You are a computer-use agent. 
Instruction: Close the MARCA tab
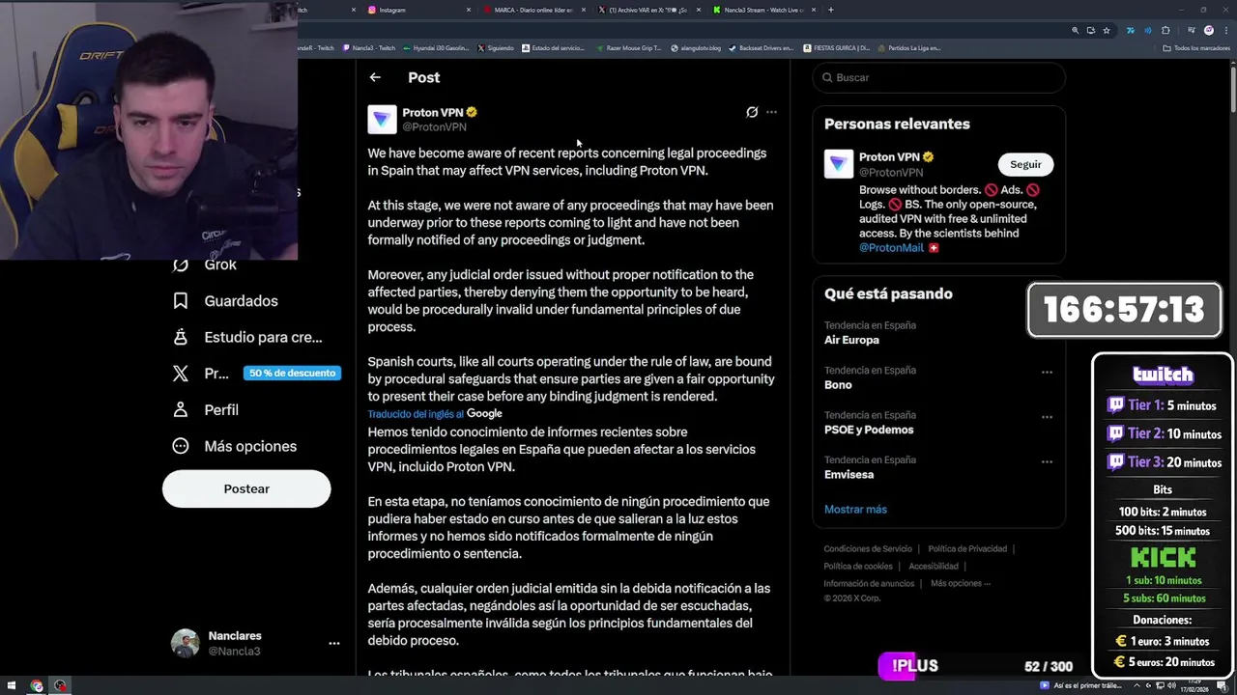(584, 10)
